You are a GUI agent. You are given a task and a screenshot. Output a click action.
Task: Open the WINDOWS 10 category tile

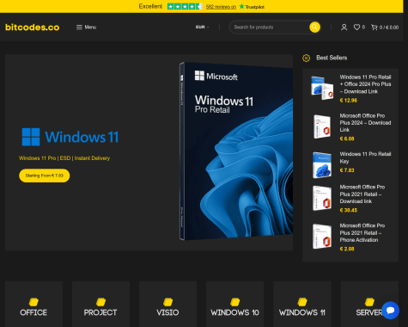pyautogui.click(x=235, y=304)
